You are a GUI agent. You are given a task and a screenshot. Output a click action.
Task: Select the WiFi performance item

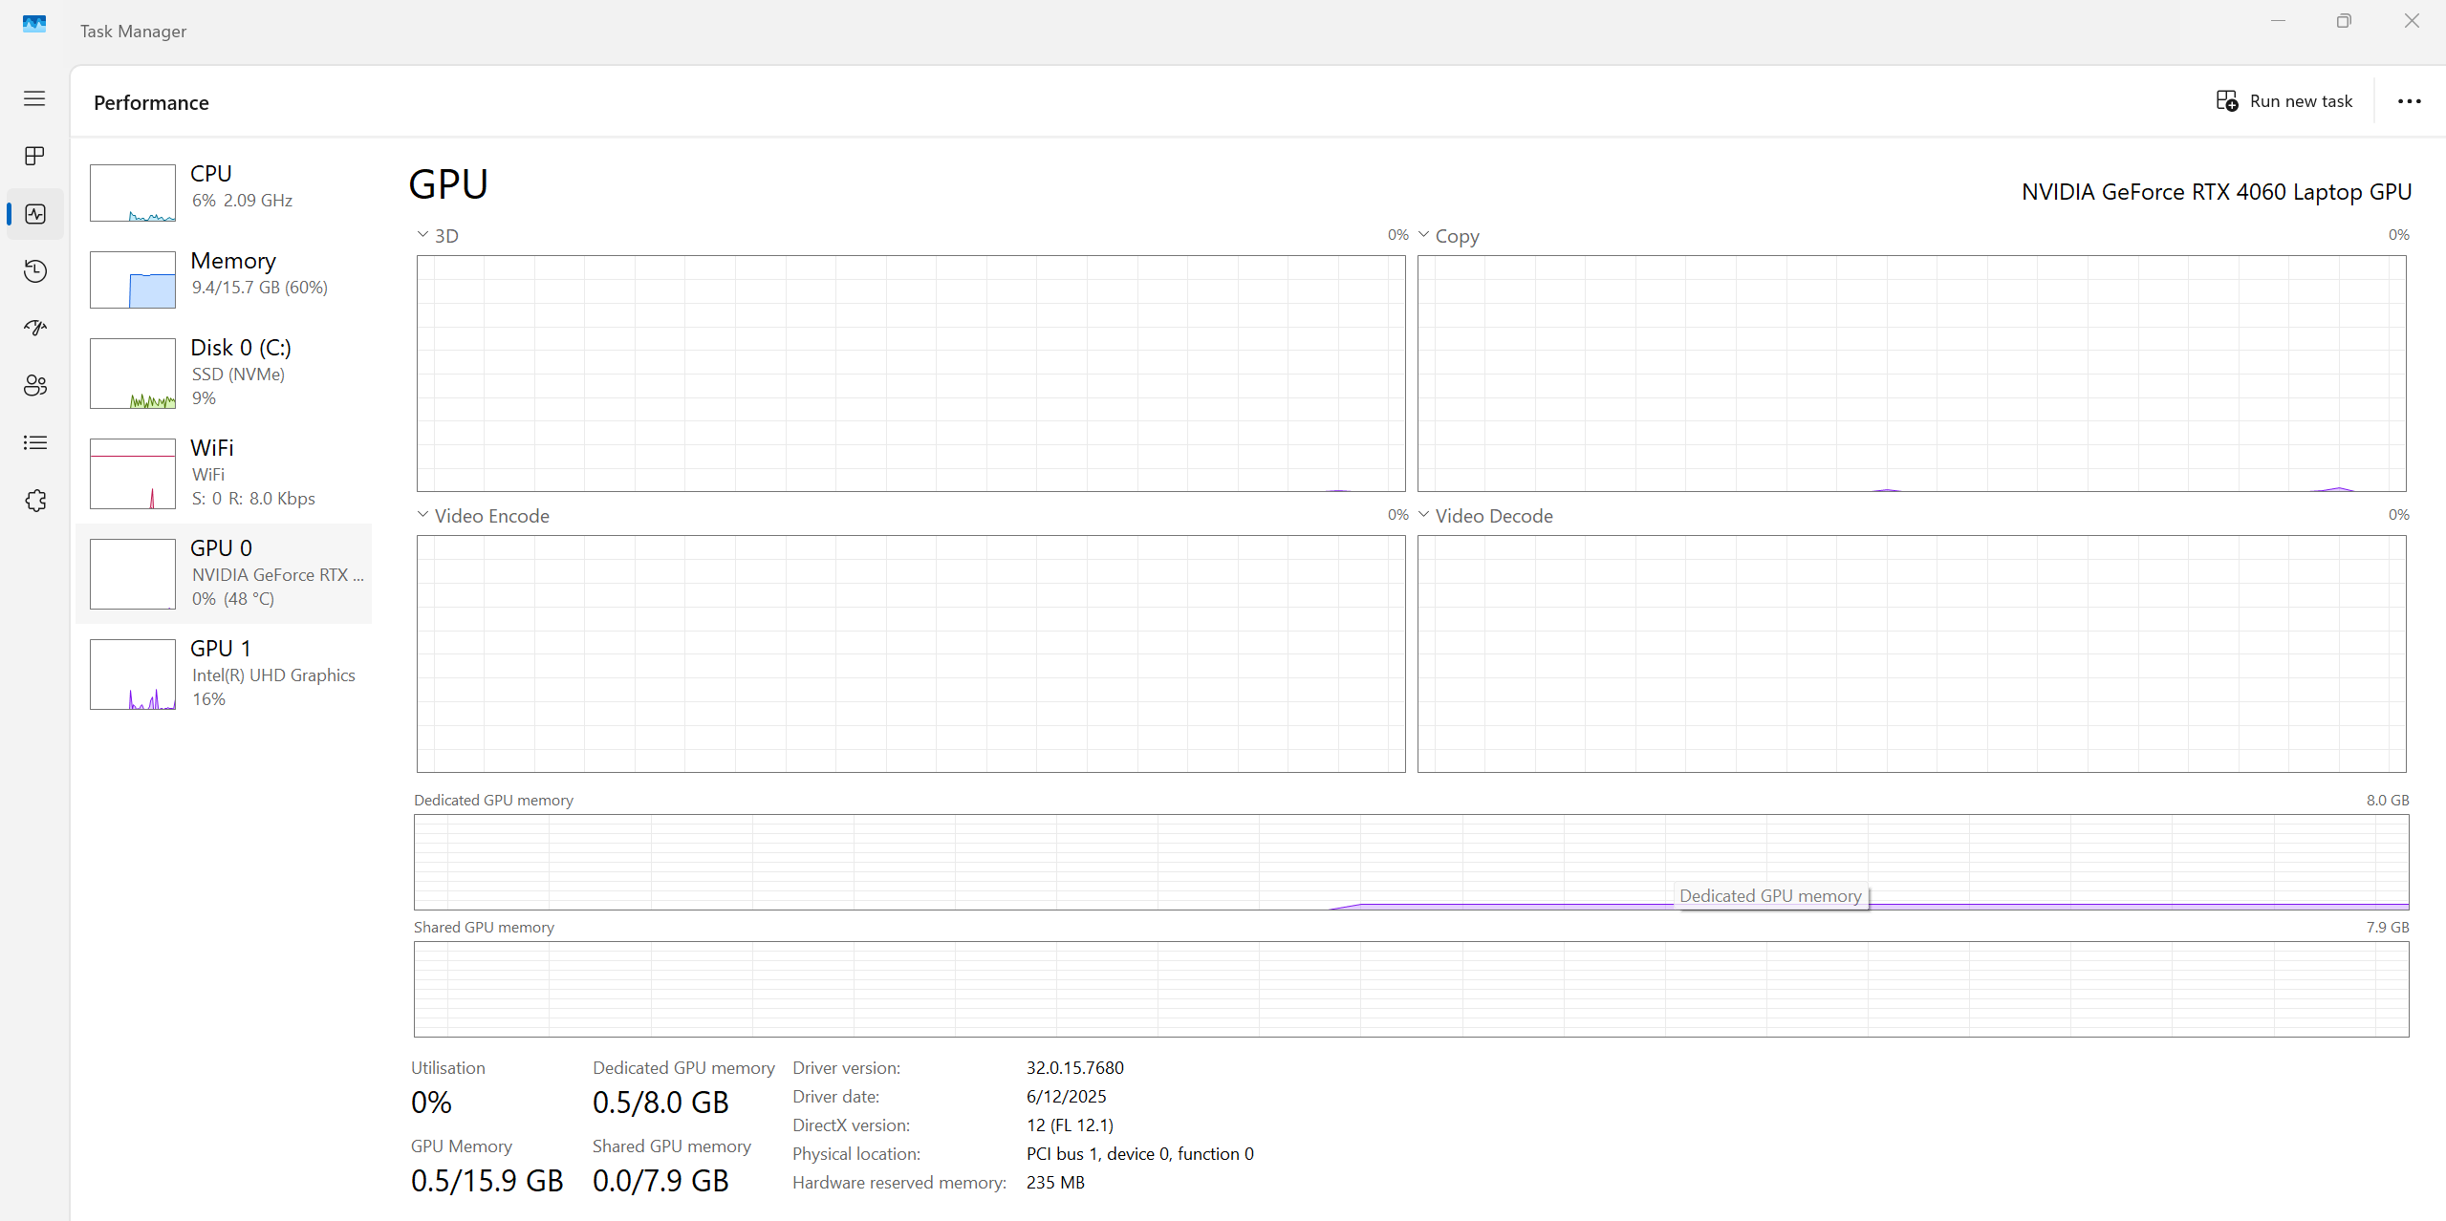(x=225, y=473)
